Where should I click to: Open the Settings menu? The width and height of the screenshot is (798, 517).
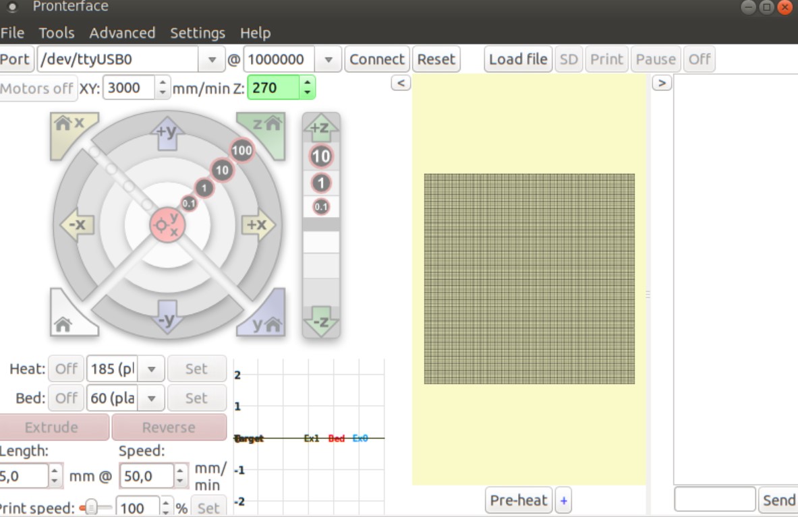[x=198, y=33]
